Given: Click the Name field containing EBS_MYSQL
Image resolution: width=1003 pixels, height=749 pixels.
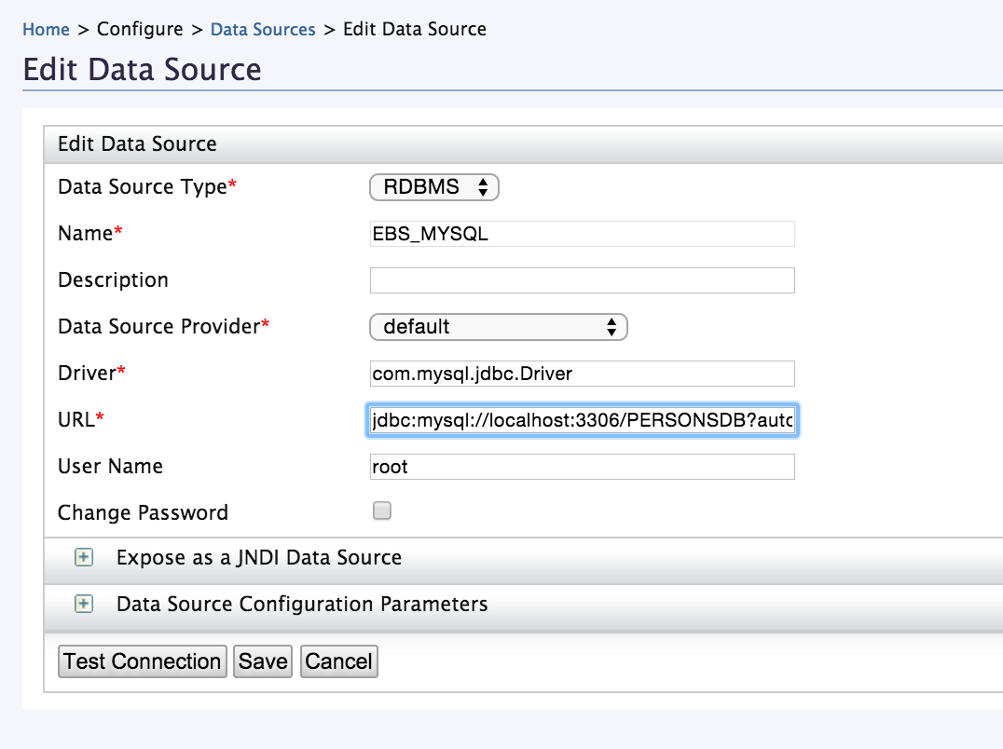Looking at the screenshot, I should tap(581, 234).
